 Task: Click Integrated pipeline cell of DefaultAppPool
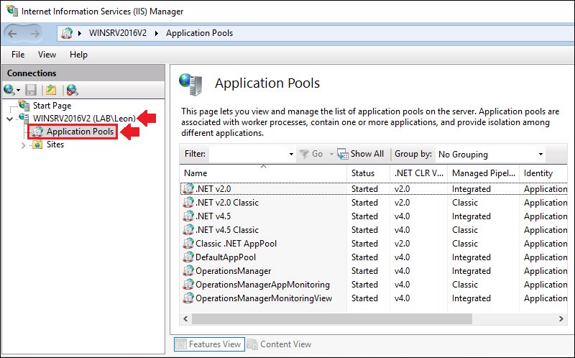(471, 257)
